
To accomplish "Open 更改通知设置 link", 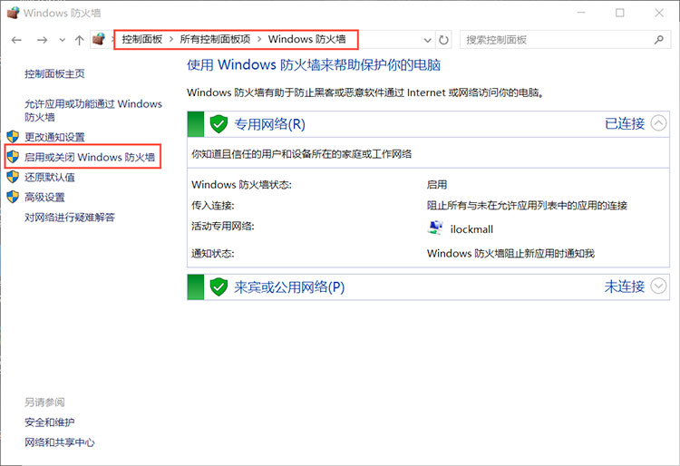I will (54, 137).
